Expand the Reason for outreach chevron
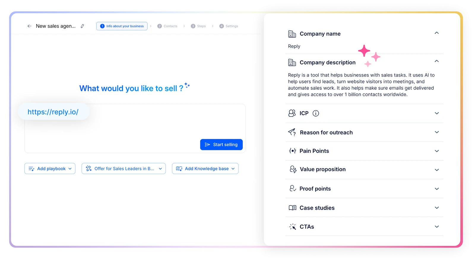This screenshot has width=475, height=262. pyautogui.click(x=437, y=132)
